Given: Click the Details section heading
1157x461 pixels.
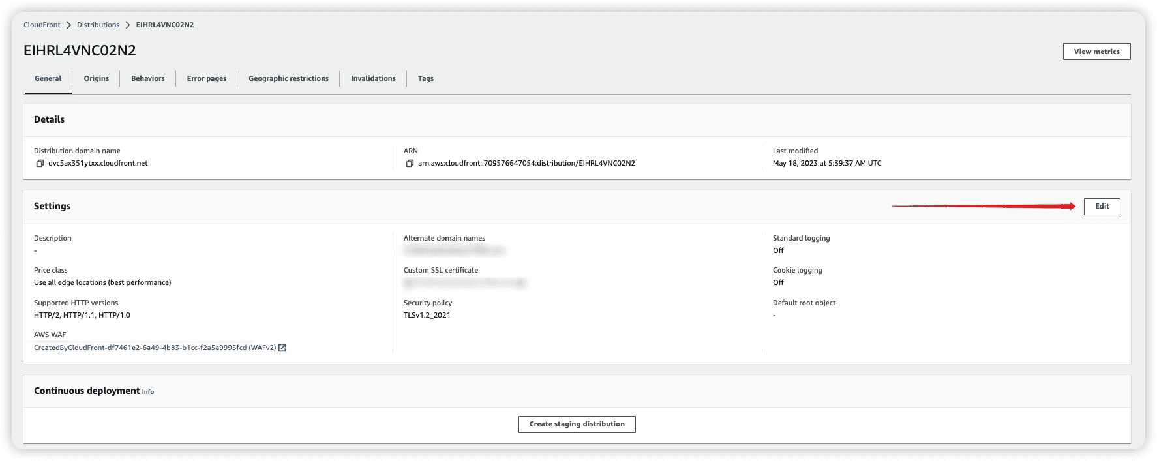Looking at the screenshot, I should pyautogui.click(x=49, y=120).
